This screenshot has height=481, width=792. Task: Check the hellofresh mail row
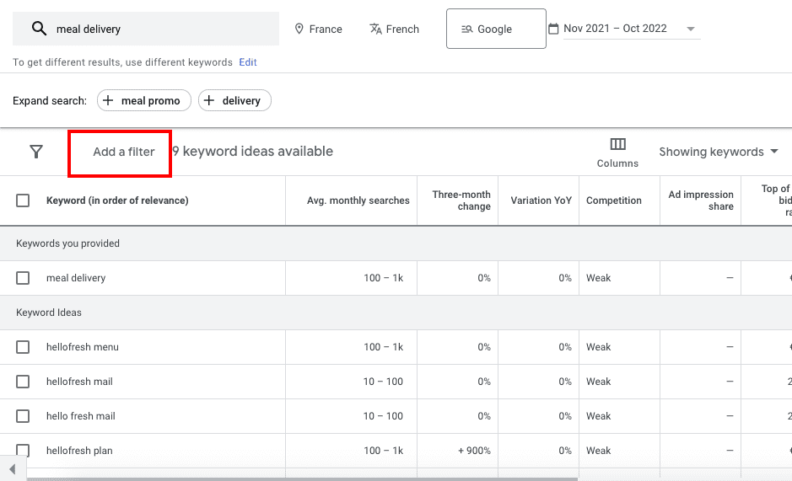click(x=23, y=382)
